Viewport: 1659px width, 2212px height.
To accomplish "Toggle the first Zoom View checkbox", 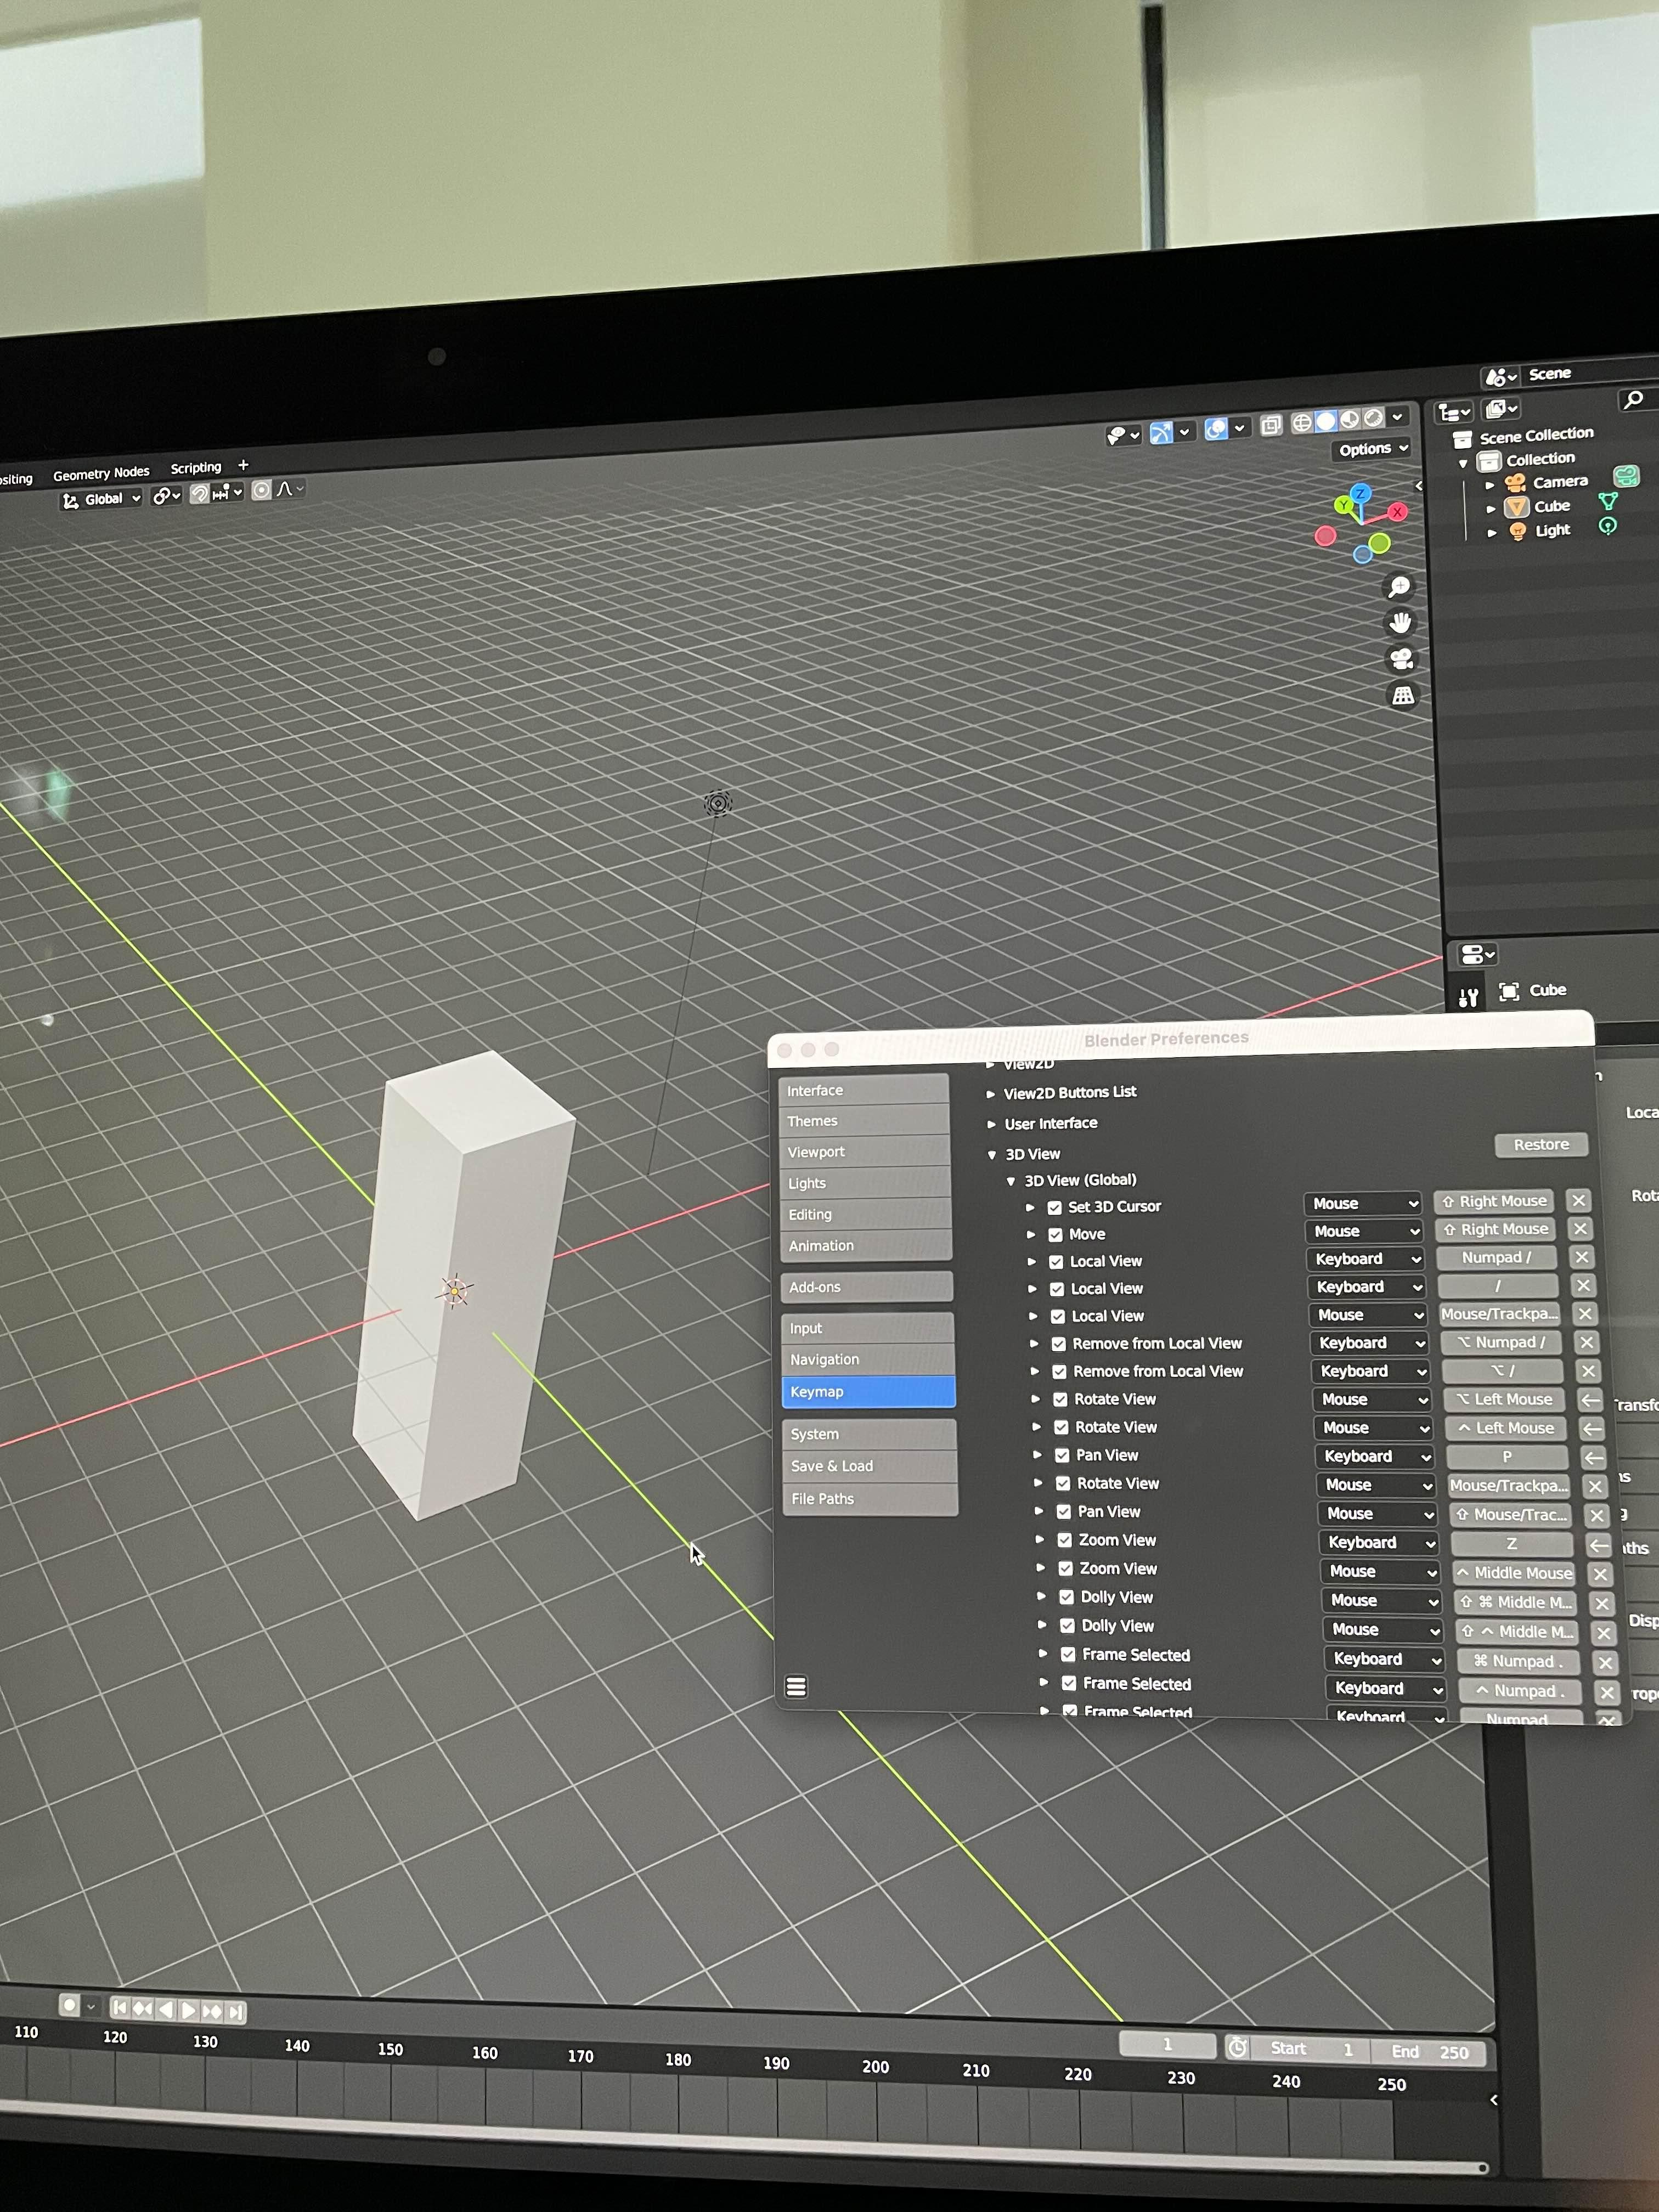I will (1065, 1541).
